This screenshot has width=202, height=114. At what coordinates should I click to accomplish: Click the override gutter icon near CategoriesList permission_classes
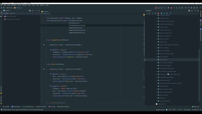[44, 45]
